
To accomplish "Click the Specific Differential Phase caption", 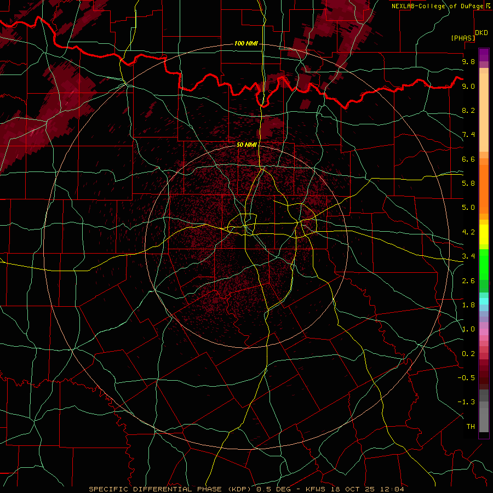I will pyautogui.click(x=246, y=489).
